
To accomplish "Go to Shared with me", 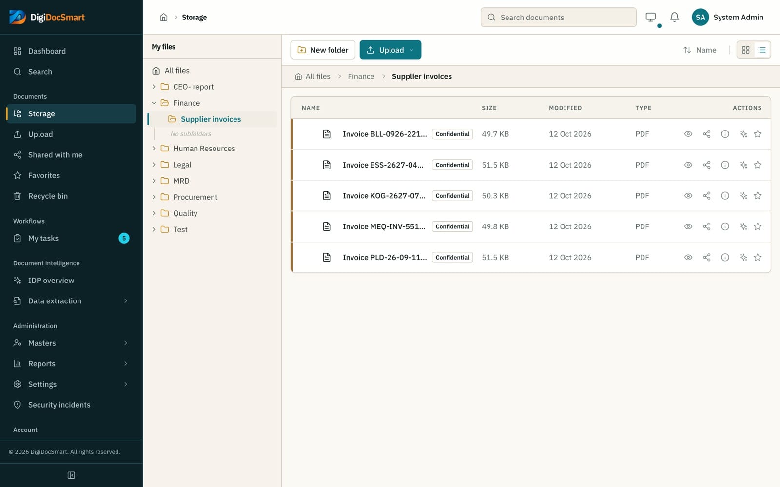I will coord(71,155).
